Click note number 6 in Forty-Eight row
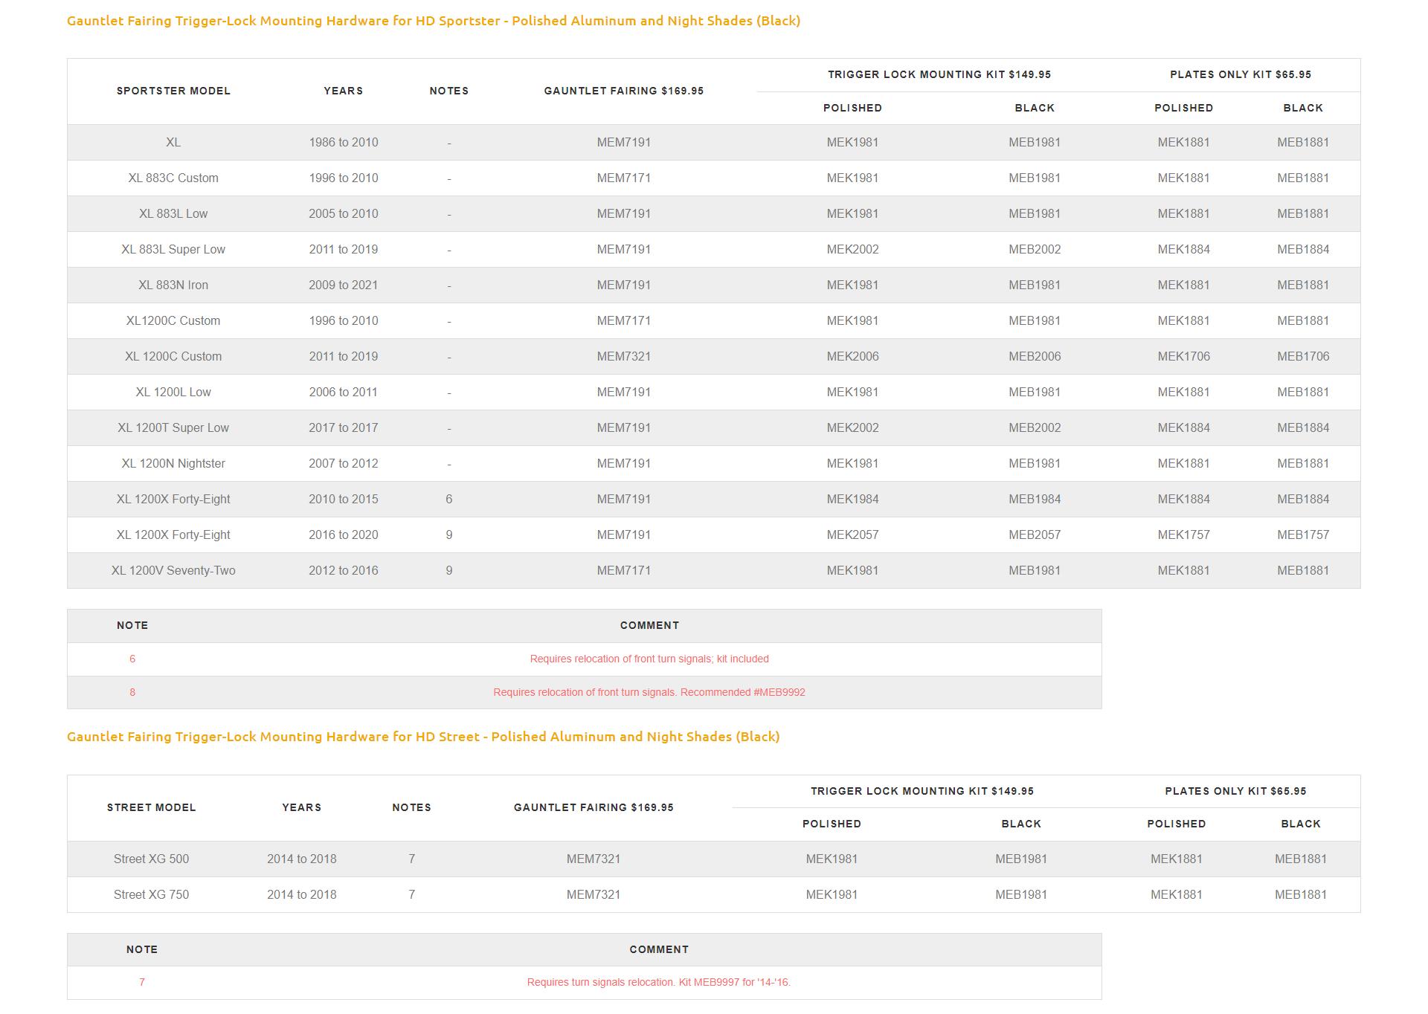 point(448,499)
